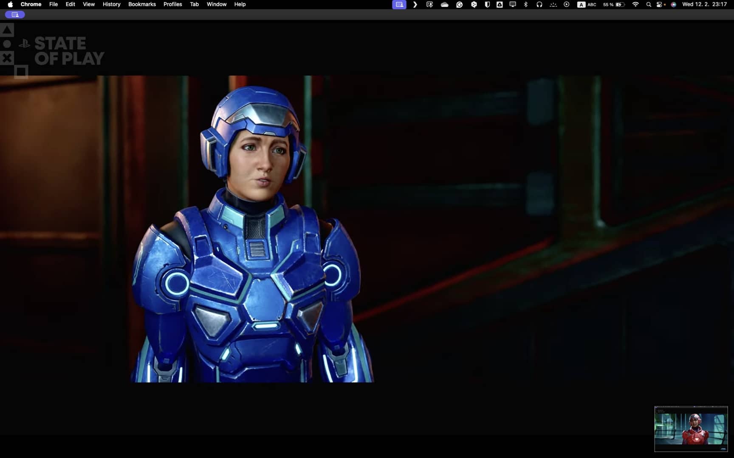The height and width of the screenshot is (458, 734).
Task: Open the Bookmarks menu
Action: (x=142, y=4)
